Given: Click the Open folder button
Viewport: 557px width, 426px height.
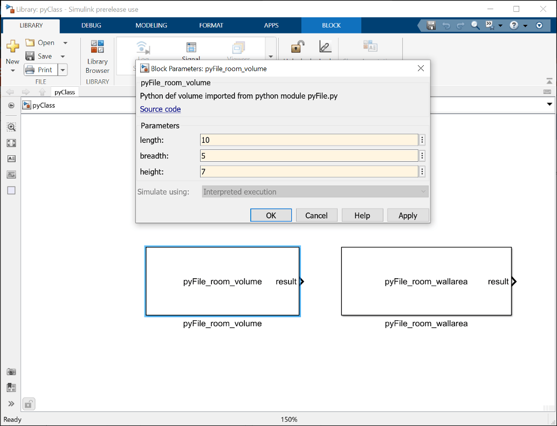Looking at the screenshot, I should pyautogui.click(x=40, y=43).
